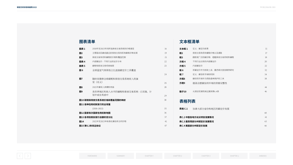
Task: Go to the previous page arrow
Action: [20, 156]
